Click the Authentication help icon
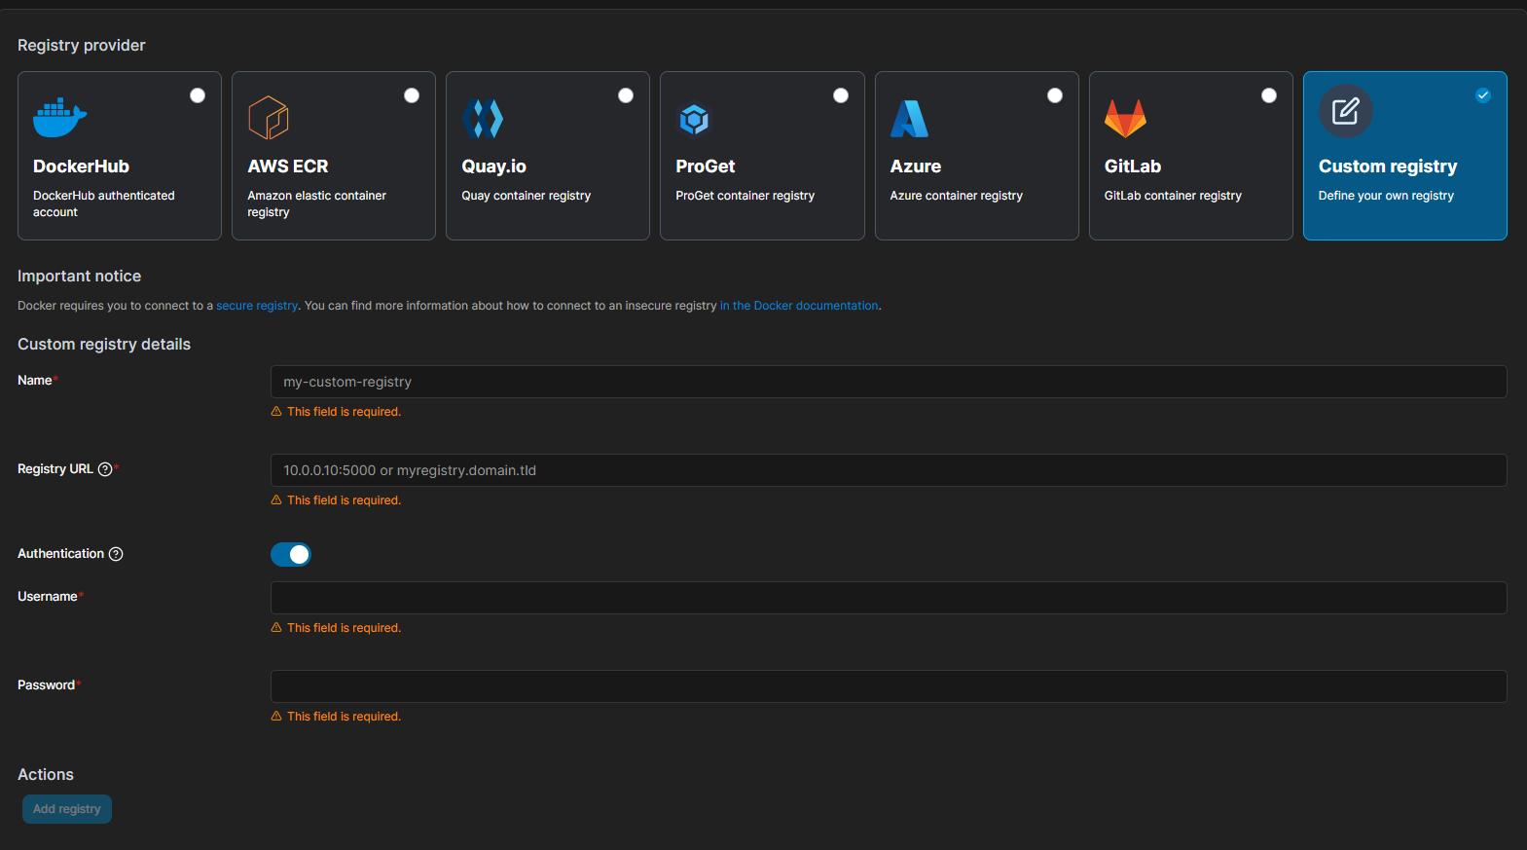The width and height of the screenshot is (1527, 850). [x=116, y=554]
